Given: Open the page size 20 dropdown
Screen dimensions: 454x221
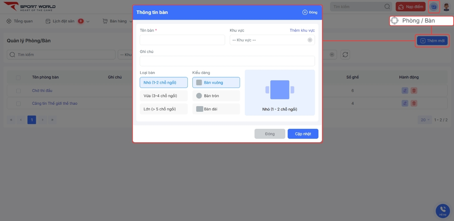Looking at the screenshot, I should pyautogui.click(x=425, y=120).
